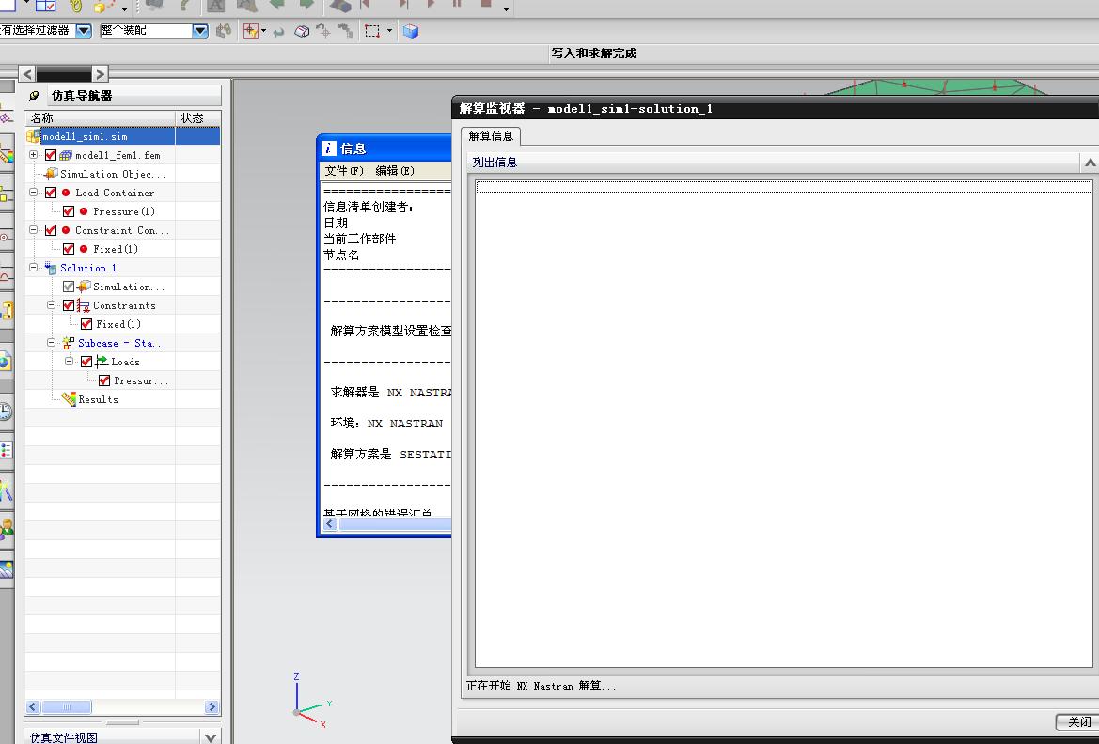Expand the 仿真文件视图 panel
The width and height of the screenshot is (1099, 744).
pos(211,737)
